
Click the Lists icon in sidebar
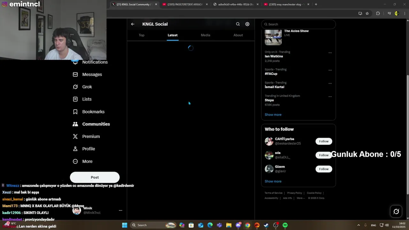pyautogui.click(x=75, y=99)
